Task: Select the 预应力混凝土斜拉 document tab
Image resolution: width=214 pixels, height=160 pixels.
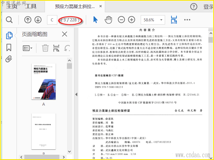Action: click(75, 6)
